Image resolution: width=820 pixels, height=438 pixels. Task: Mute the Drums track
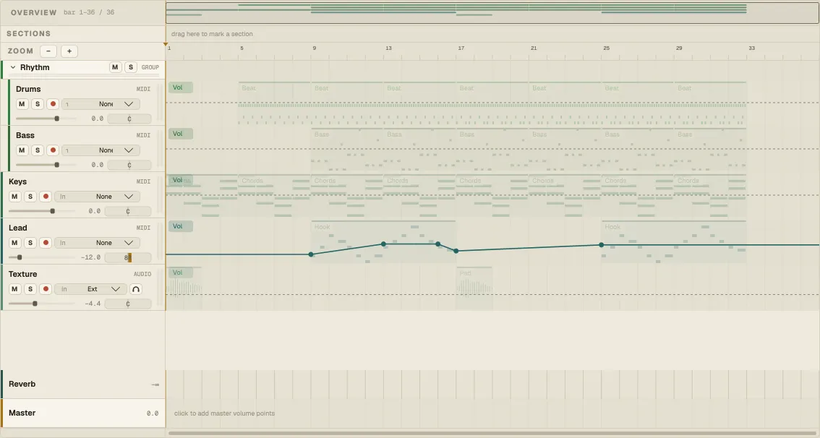pyautogui.click(x=22, y=104)
